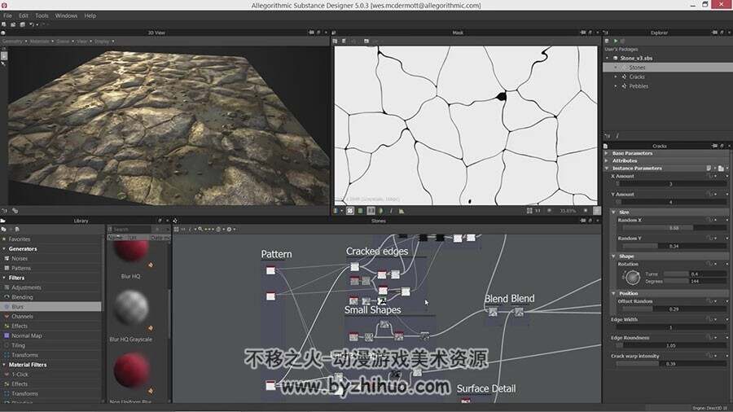Viewport: 733px width, 412px height.
Task: Click the Library search field
Action: pyautogui.click(x=132, y=230)
